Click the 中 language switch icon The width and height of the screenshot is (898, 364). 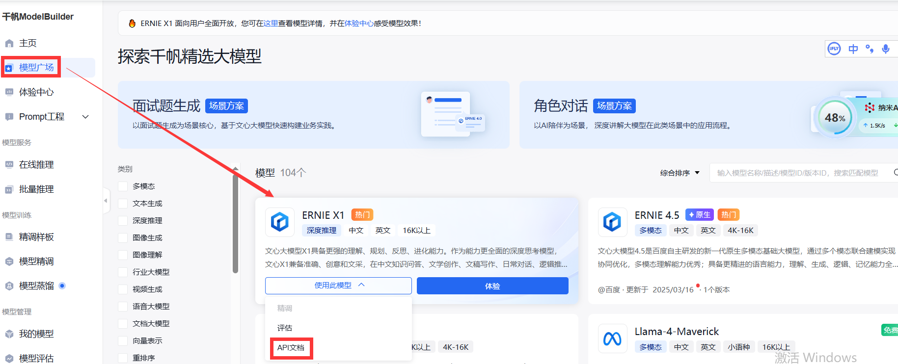click(853, 49)
